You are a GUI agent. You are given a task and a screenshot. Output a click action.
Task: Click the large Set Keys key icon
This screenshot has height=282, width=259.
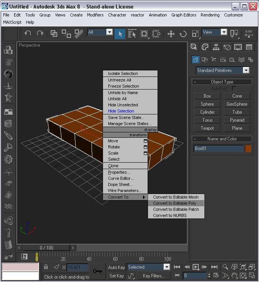(98, 271)
